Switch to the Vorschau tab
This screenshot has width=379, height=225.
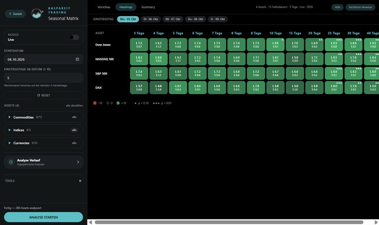pyautogui.click(x=104, y=7)
